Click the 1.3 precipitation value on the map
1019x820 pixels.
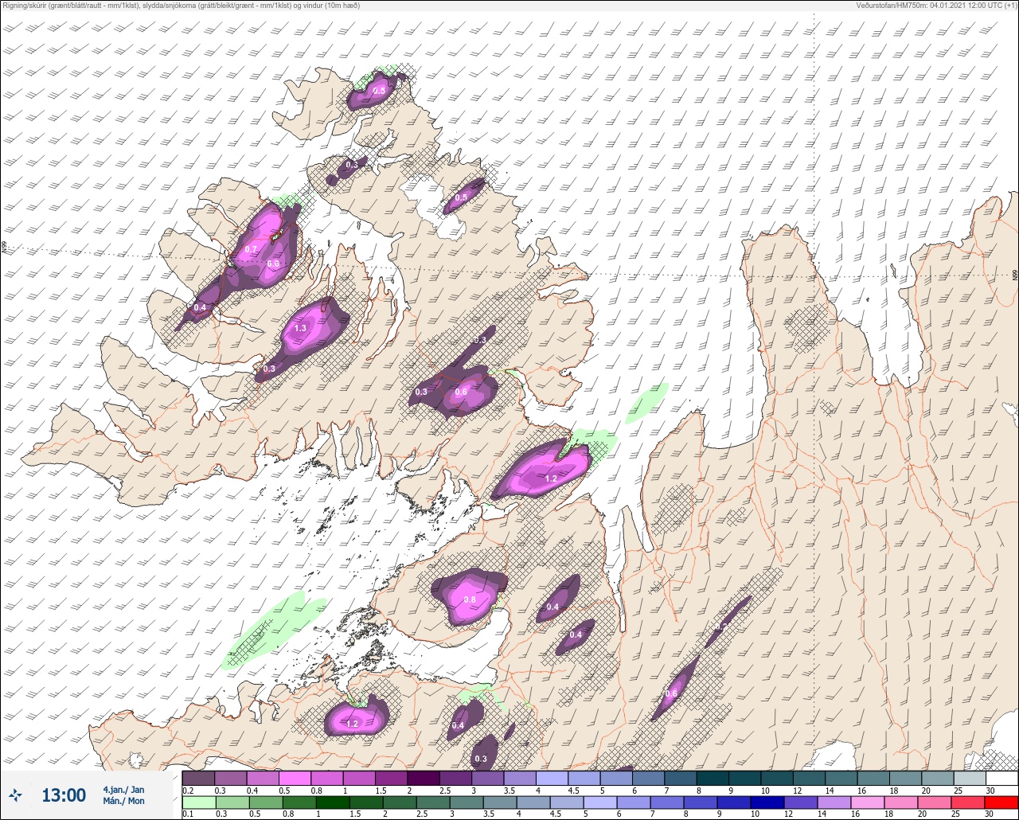tap(300, 328)
